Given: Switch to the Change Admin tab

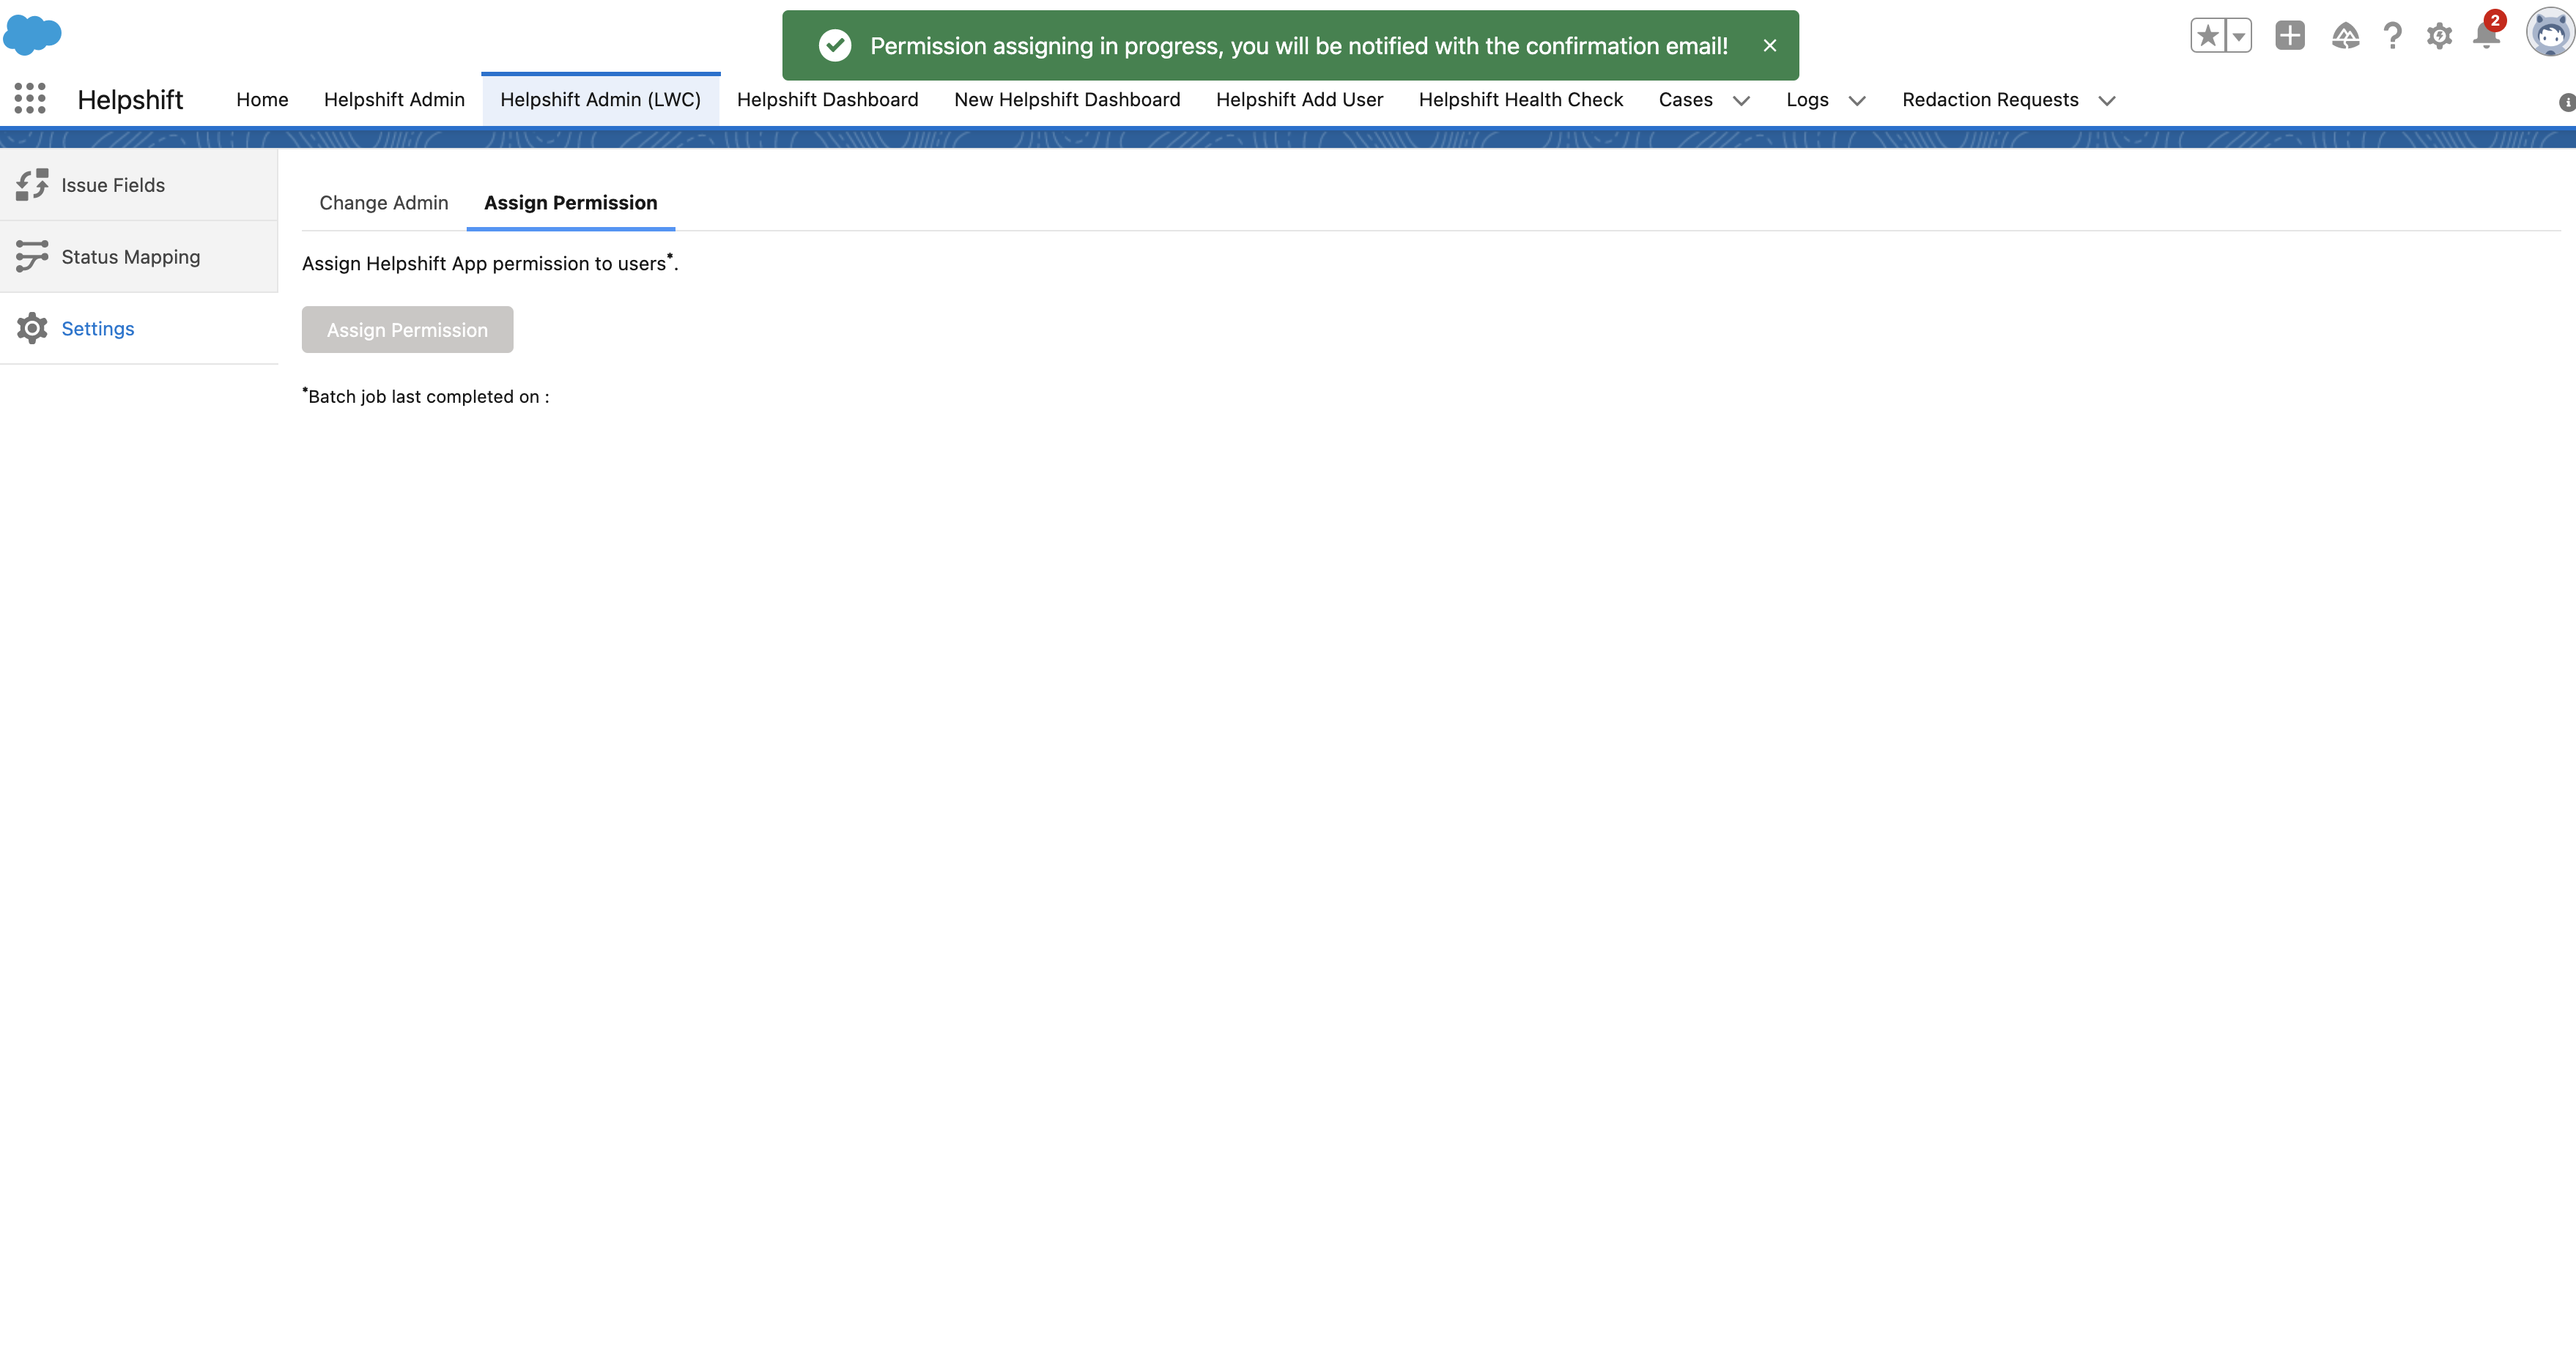Looking at the screenshot, I should (x=383, y=203).
